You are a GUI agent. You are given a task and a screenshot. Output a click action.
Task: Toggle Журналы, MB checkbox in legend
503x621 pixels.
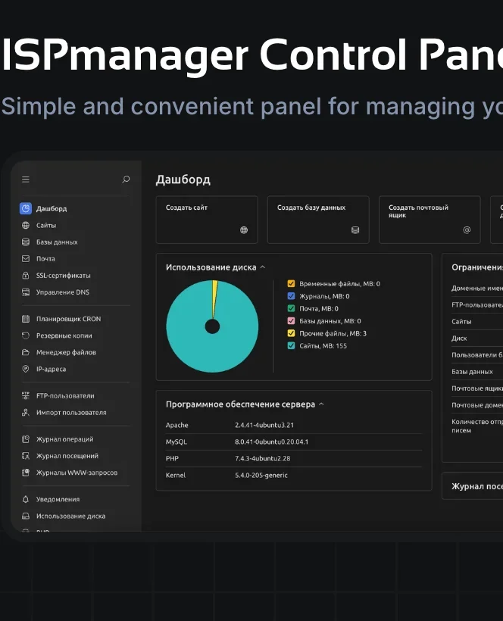pos(291,296)
